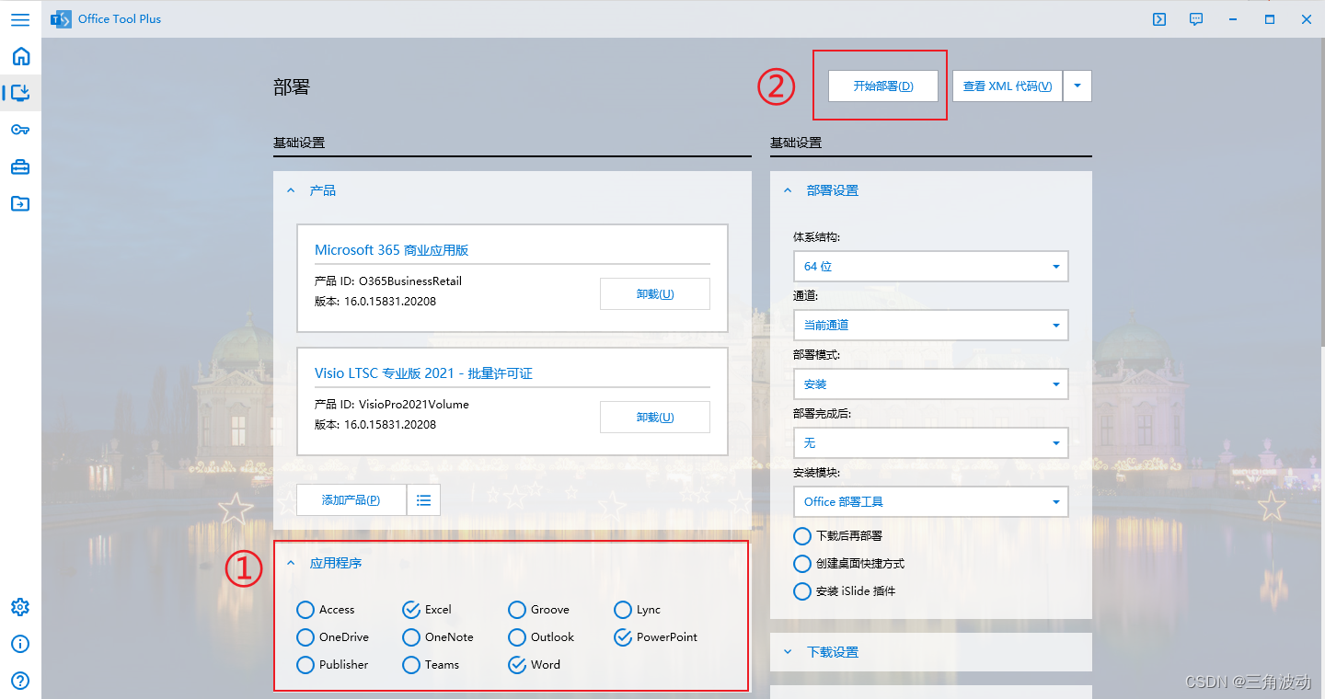
Task: Expand the 下载设置 section
Action: pyautogui.click(x=788, y=652)
